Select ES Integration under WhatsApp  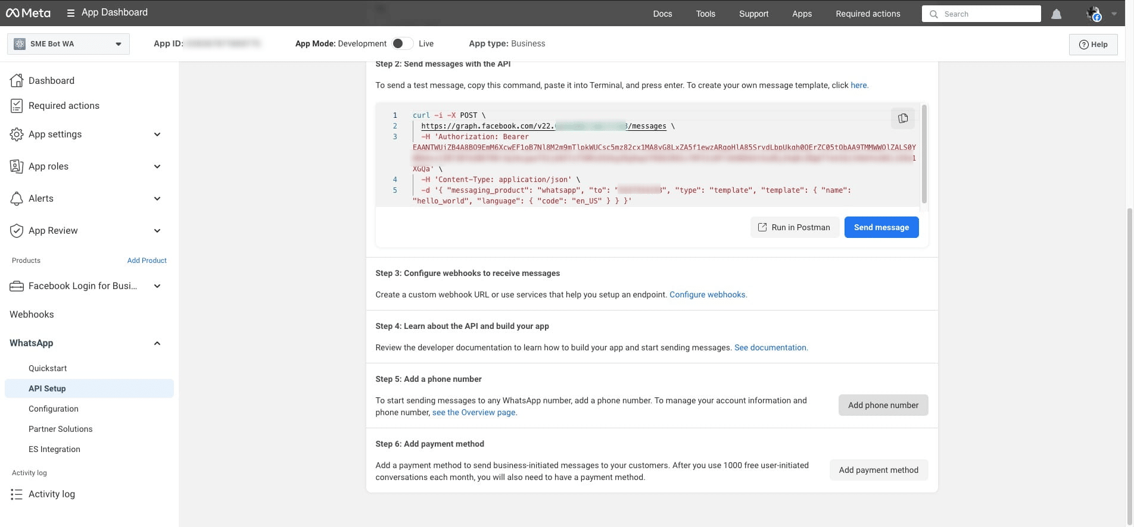pos(89,449)
